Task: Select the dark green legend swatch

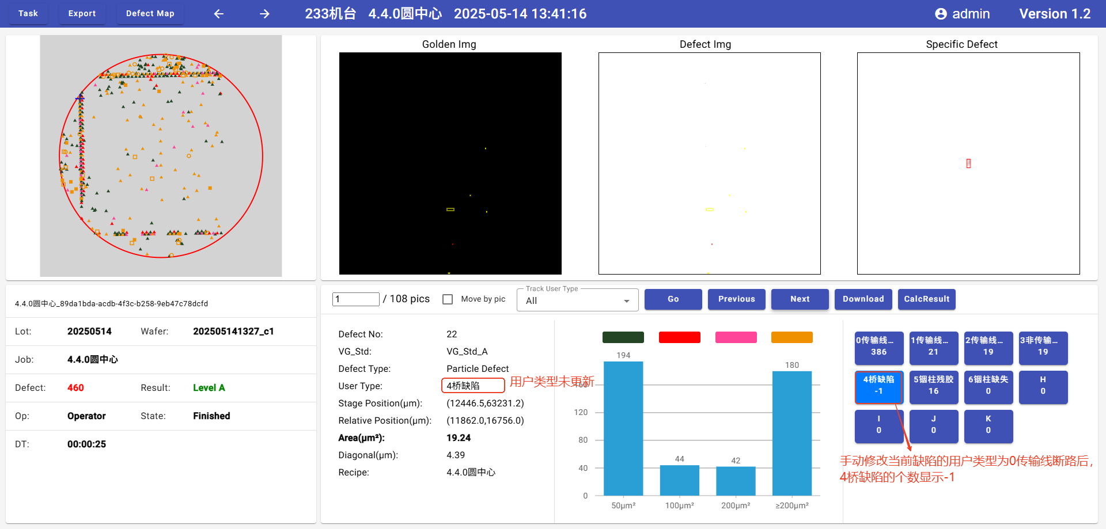Action: click(x=623, y=337)
